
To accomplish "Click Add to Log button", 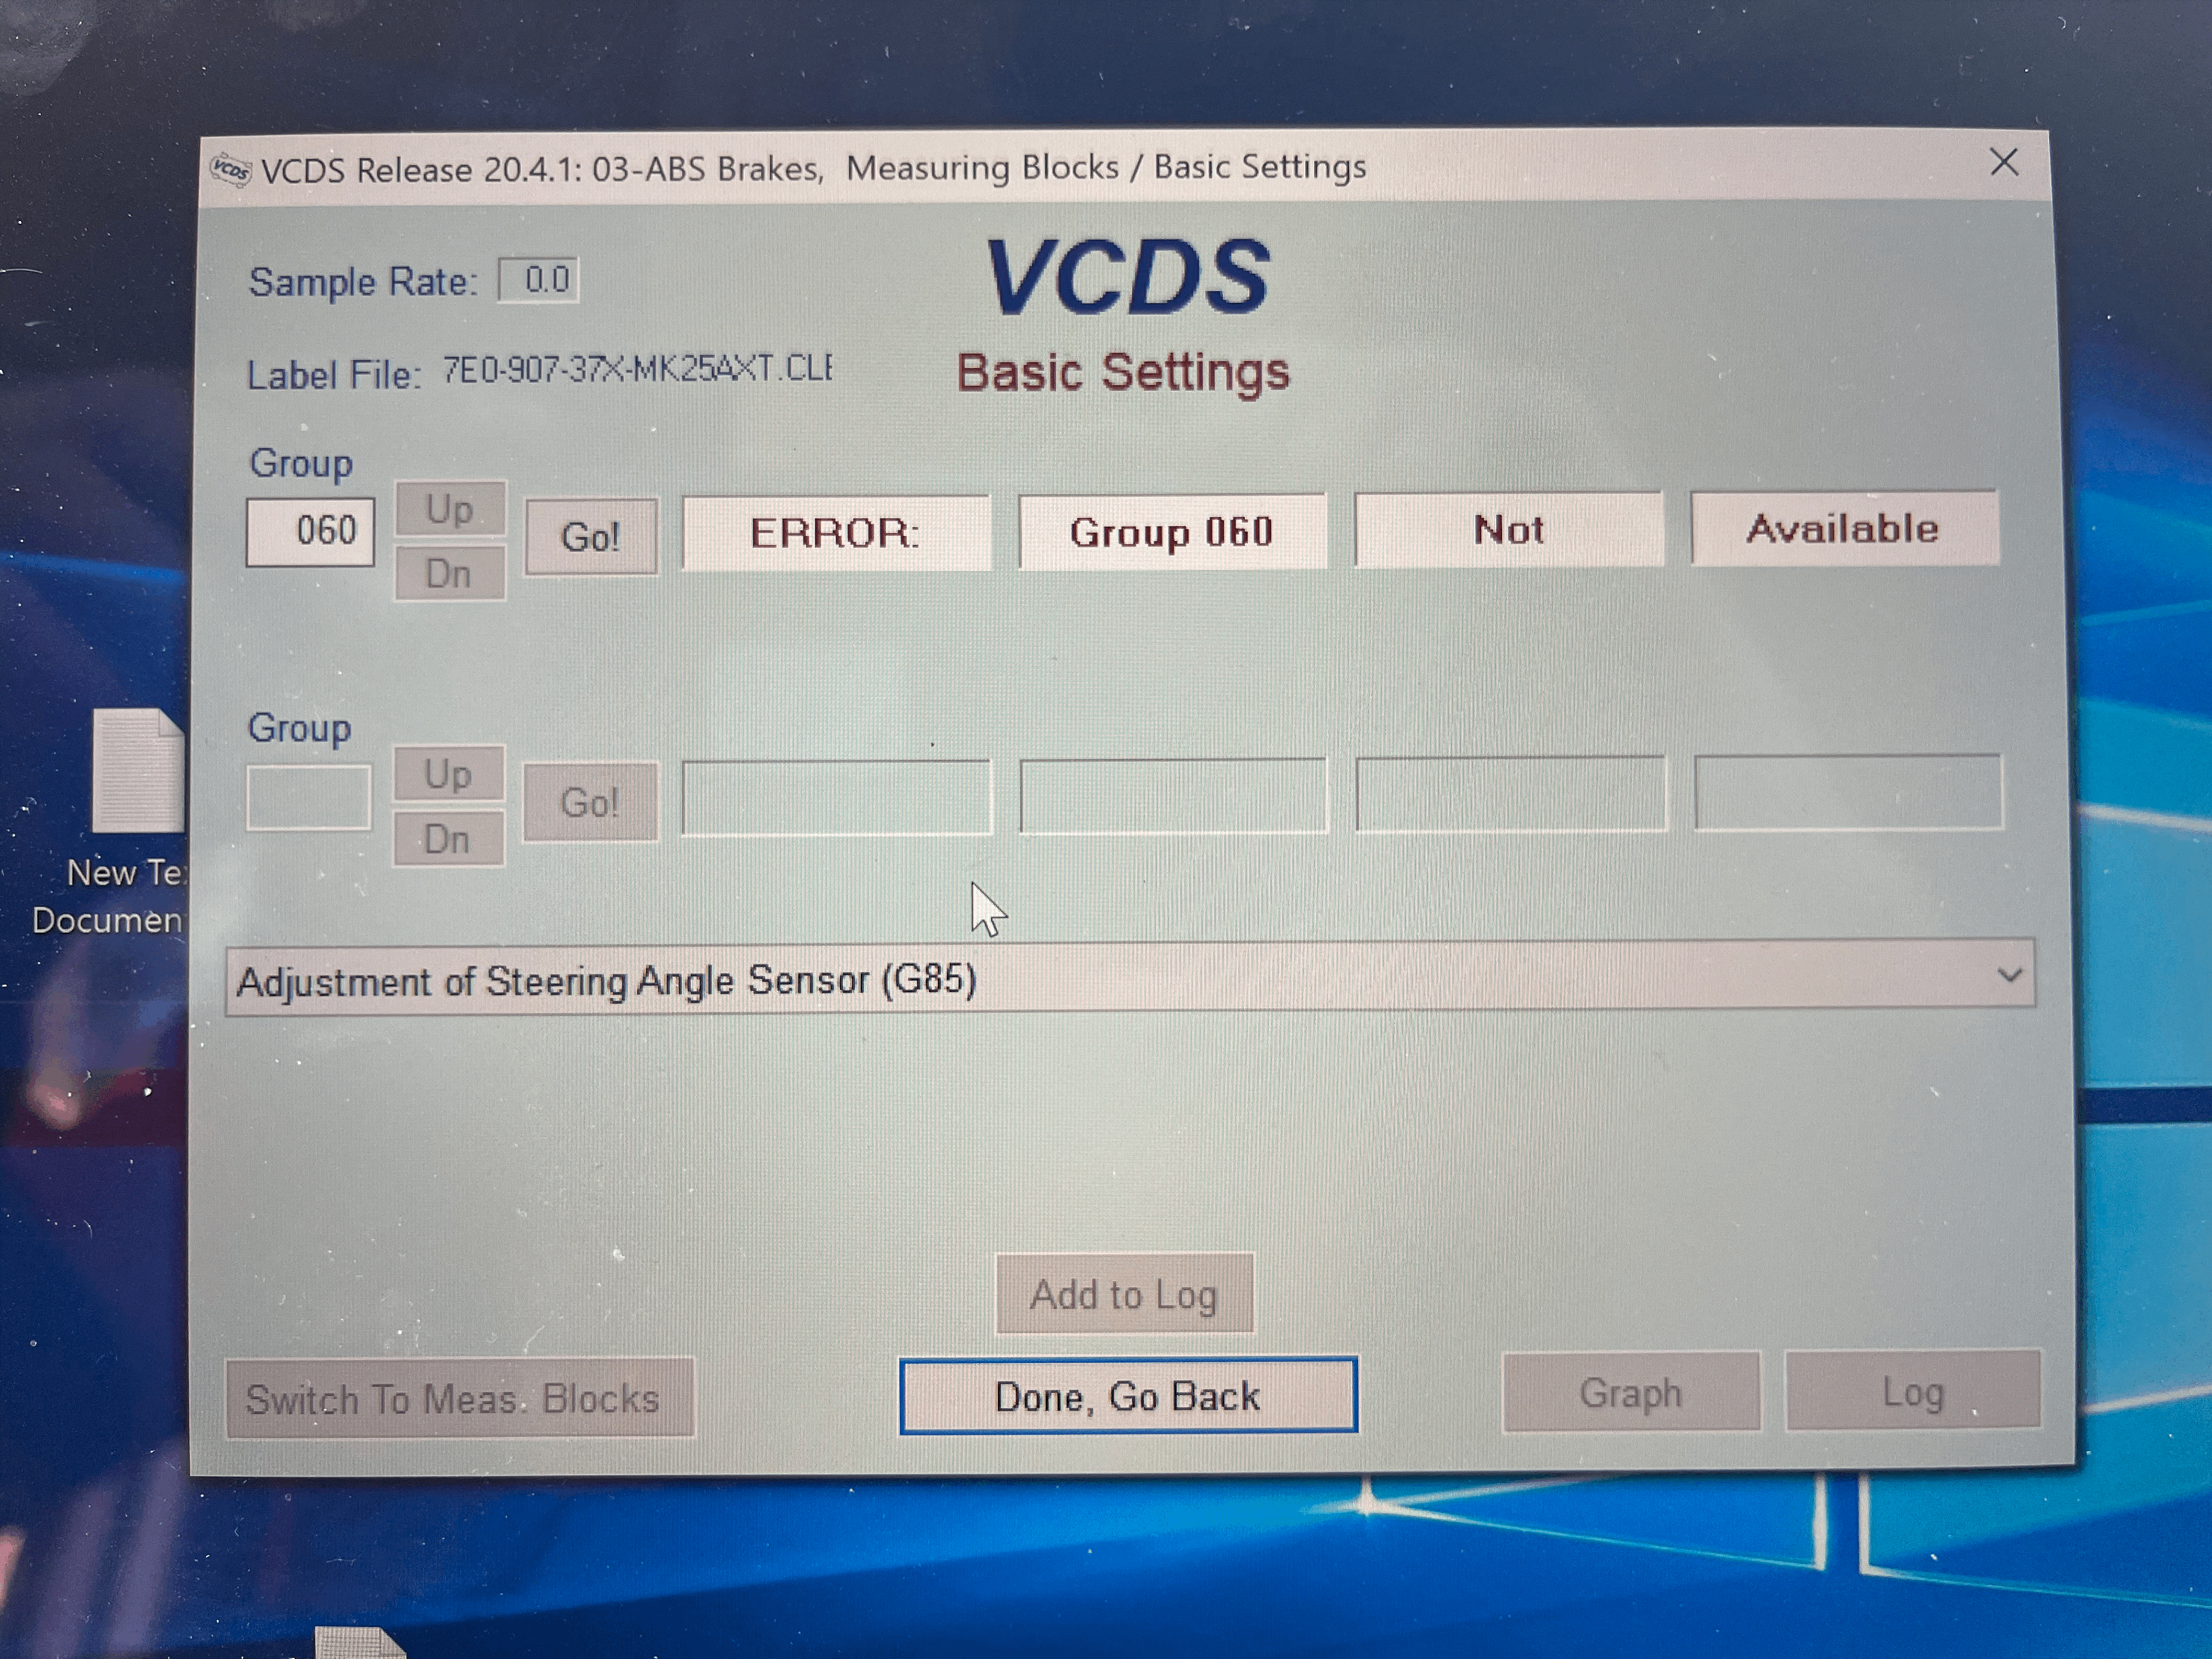I will click(x=1124, y=1294).
